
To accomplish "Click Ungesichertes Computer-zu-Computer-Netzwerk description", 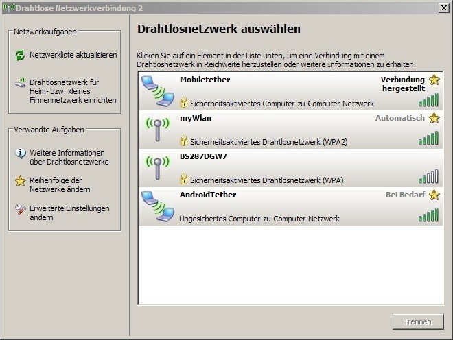I will (259, 219).
